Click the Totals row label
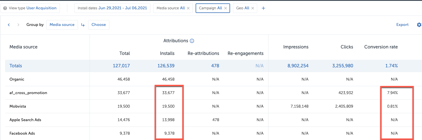 coord(16,66)
